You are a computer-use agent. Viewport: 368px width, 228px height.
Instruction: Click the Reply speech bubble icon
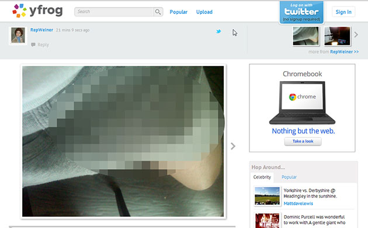click(x=33, y=44)
